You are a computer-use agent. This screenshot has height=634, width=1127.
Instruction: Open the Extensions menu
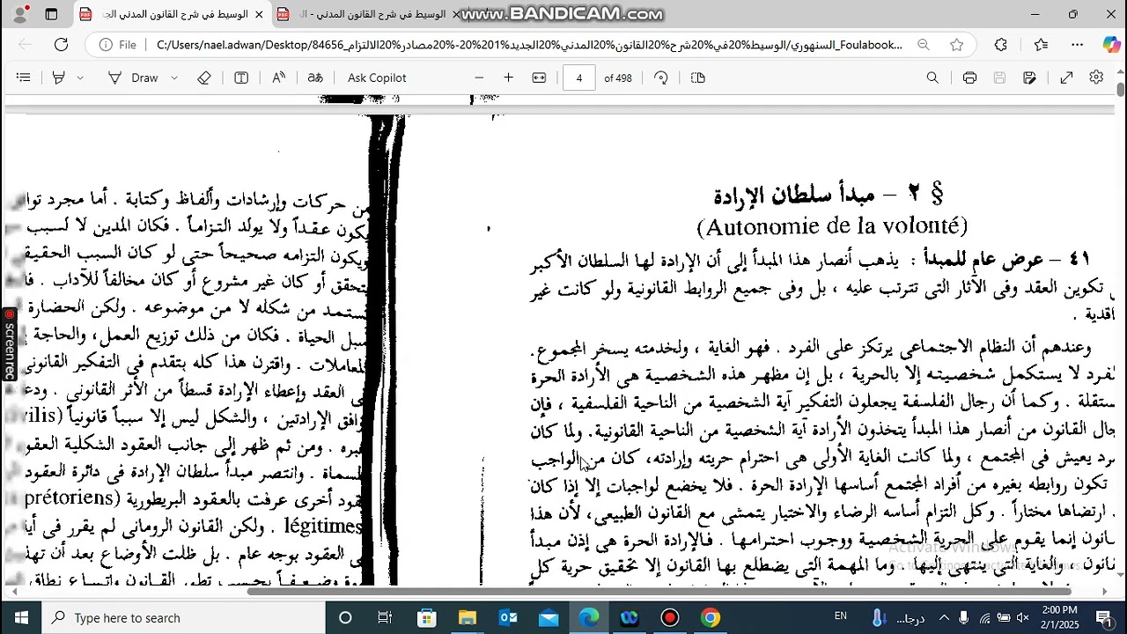[x=1000, y=44]
